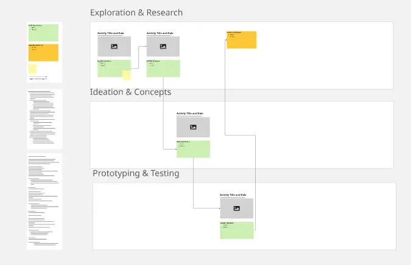Click image placeholder icon in Prototyping & Testing card
Screen dimensions: 411x265
236,208
